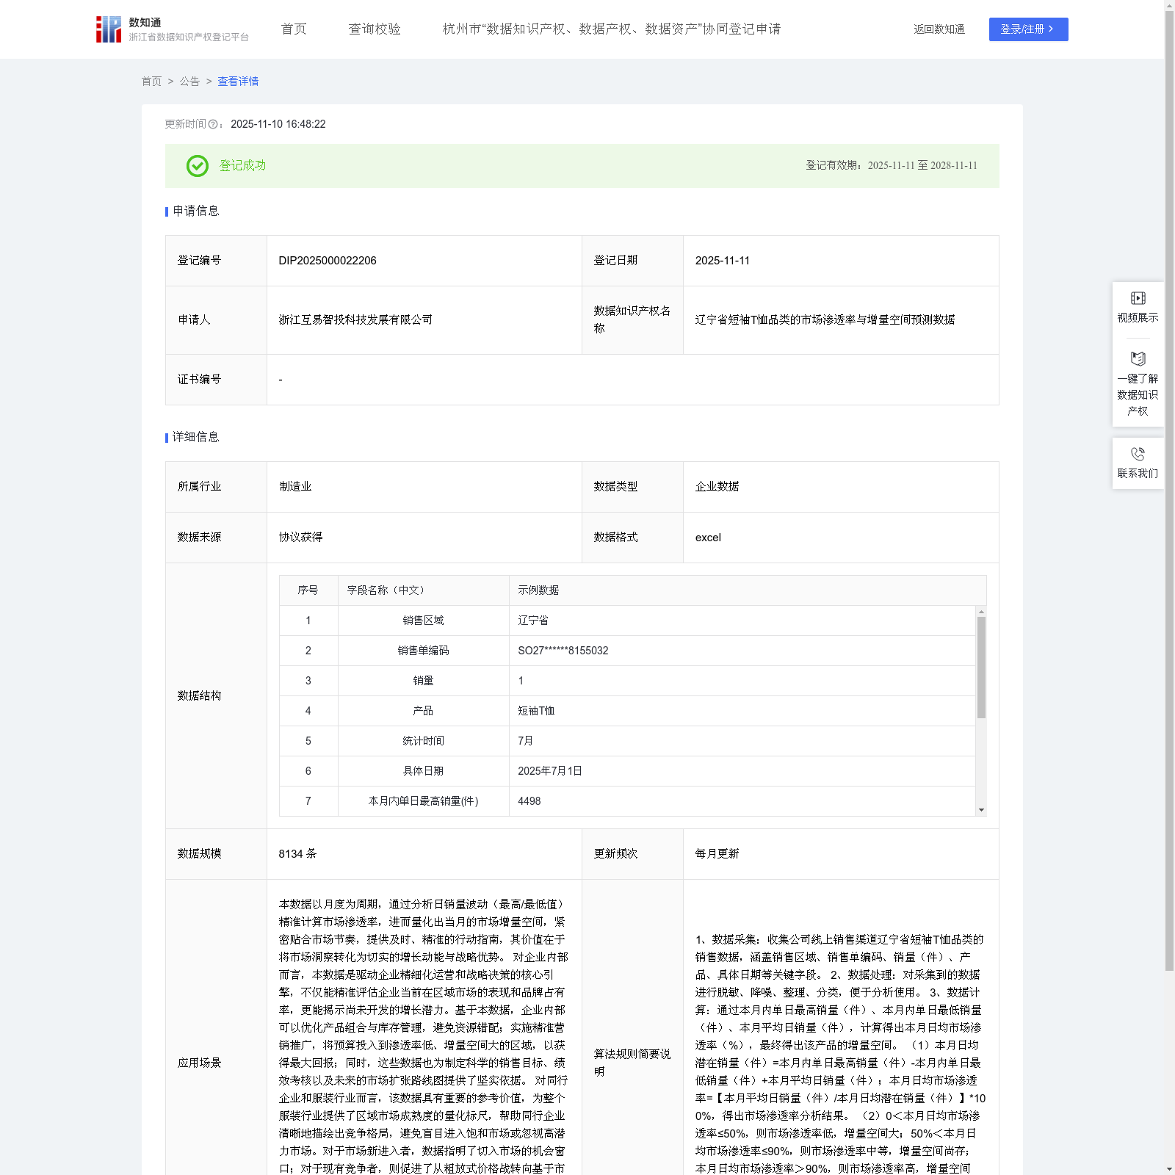Click the excel data format value

pos(708,538)
